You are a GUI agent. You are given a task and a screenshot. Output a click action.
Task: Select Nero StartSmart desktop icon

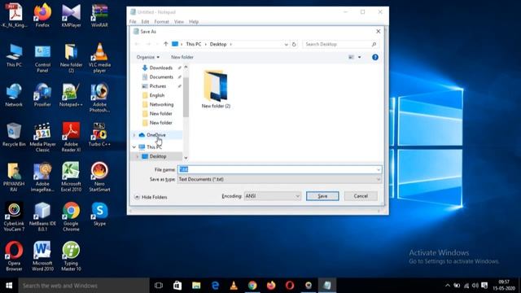click(99, 177)
